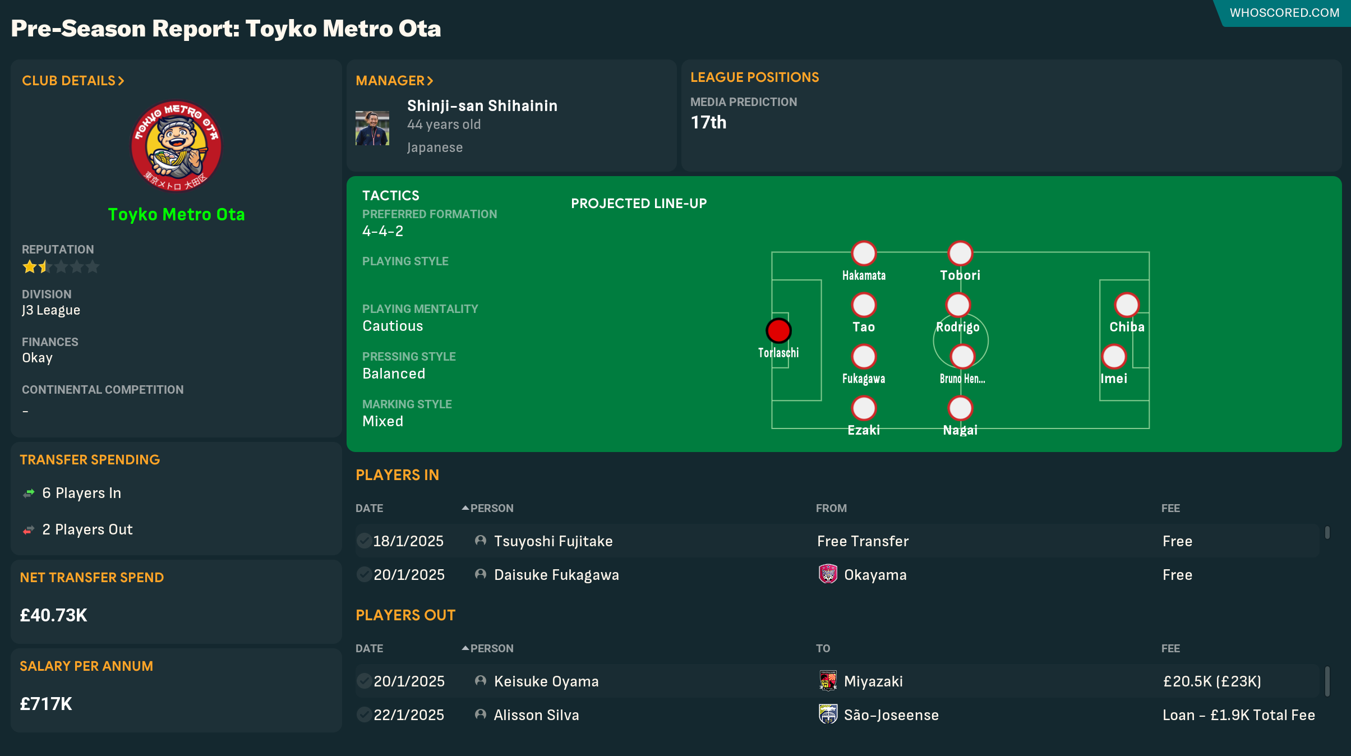Open the Daisuke Fukagawa player link

556,575
